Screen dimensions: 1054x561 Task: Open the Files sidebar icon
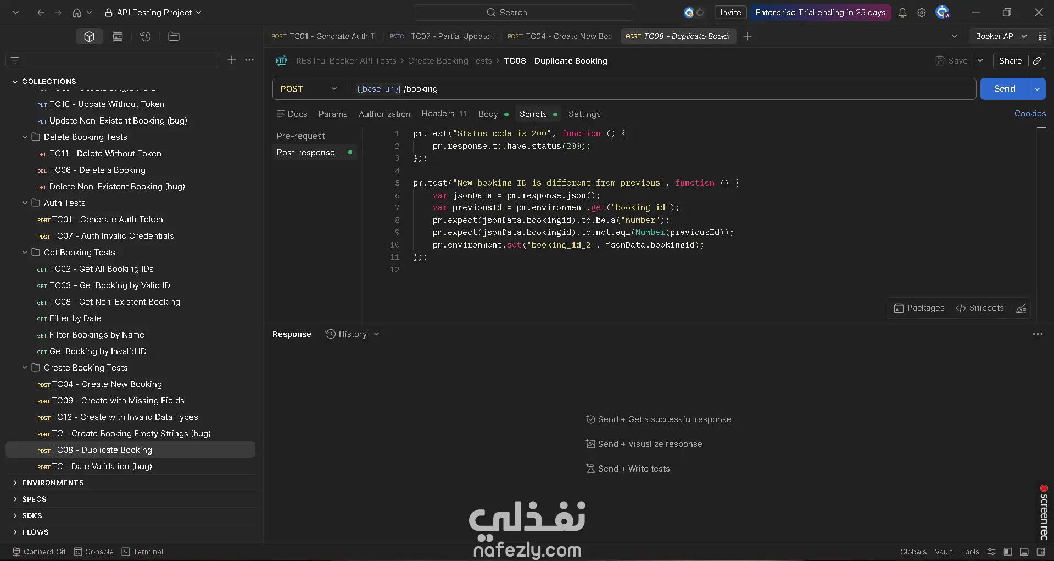[174, 36]
